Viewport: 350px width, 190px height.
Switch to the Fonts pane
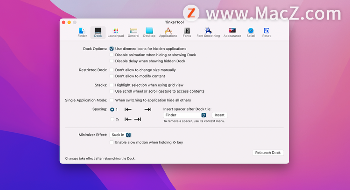pyautogui.click(x=187, y=32)
